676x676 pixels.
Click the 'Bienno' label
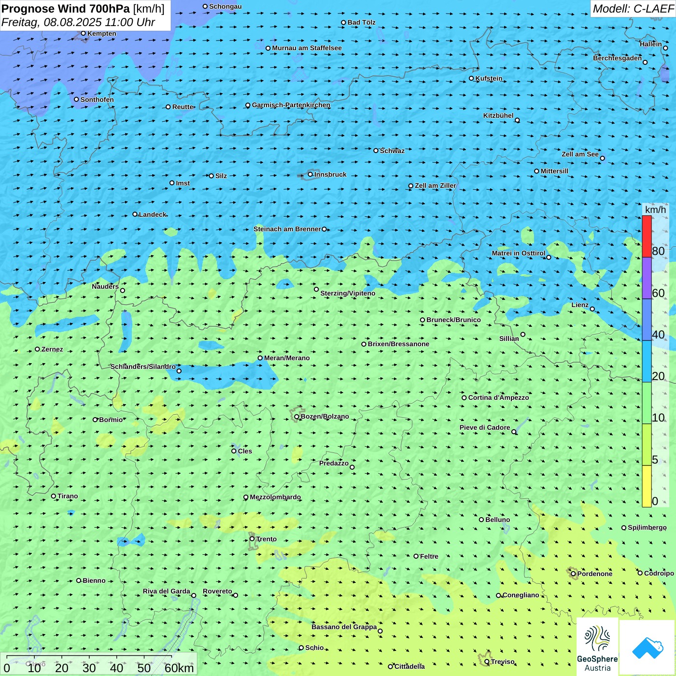click(94, 580)
